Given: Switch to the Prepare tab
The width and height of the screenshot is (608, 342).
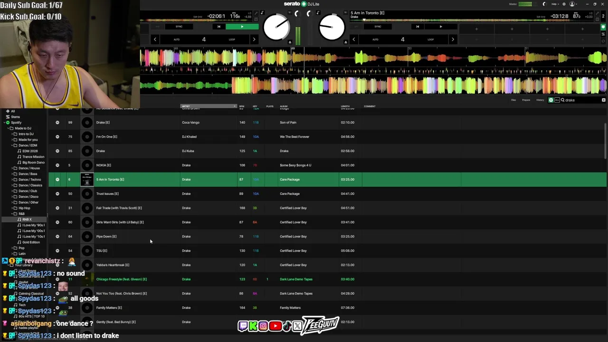Looking at the screenshot, I should (526, 100).
